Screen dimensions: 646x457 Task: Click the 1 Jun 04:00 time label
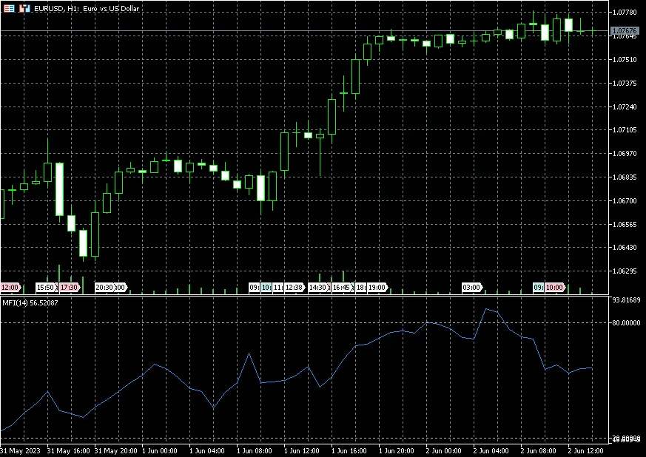(x=207, y=451)
